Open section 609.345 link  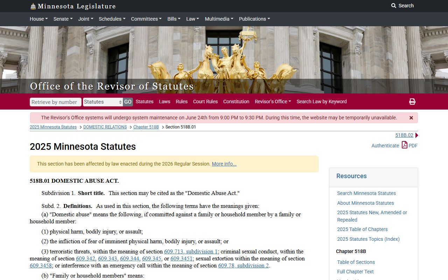point(152,258)
